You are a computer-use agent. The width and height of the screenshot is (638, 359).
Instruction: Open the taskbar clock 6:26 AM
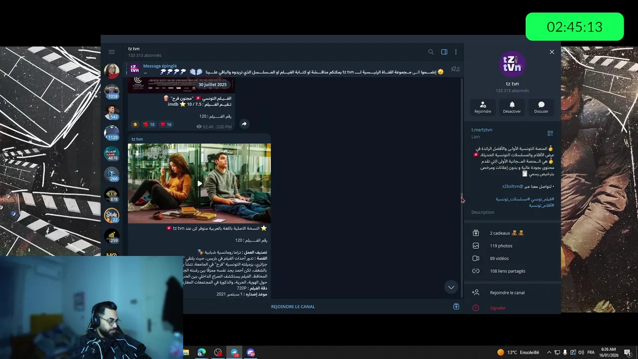point(609,353)
